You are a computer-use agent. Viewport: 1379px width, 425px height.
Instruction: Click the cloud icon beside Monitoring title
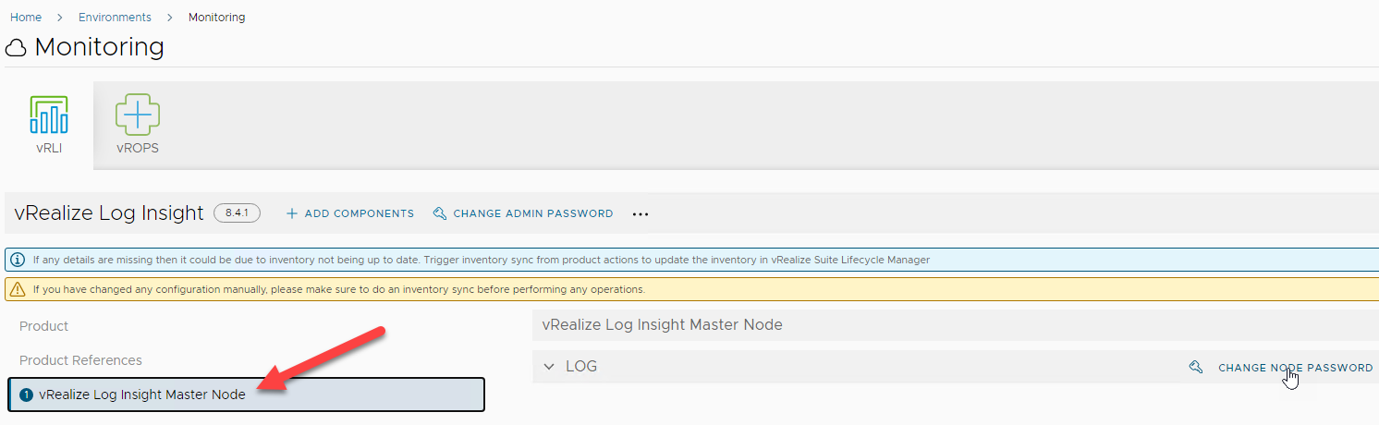click(16, 48)
